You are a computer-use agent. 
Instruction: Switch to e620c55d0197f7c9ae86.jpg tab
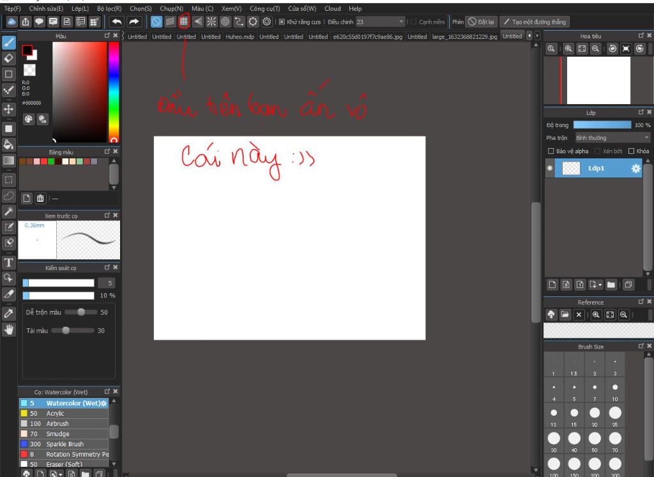(367, 36)
